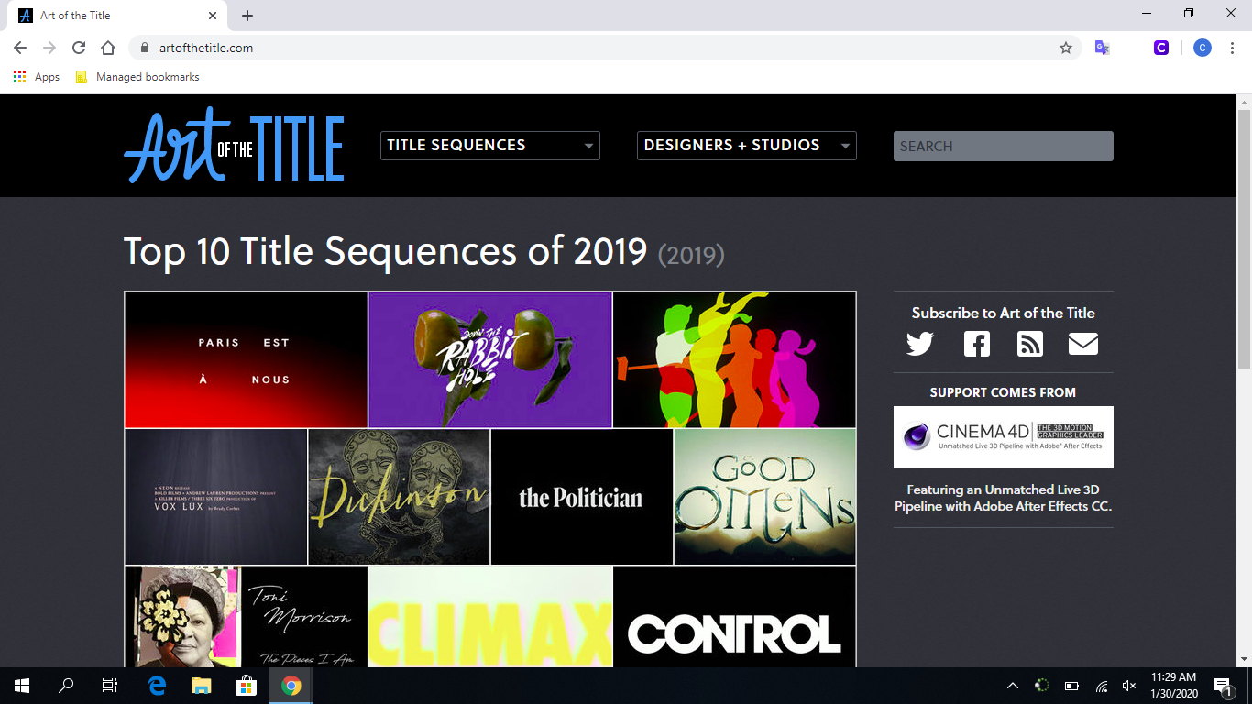Click the email envelope subscribe icon

[x=1083, y=344]
